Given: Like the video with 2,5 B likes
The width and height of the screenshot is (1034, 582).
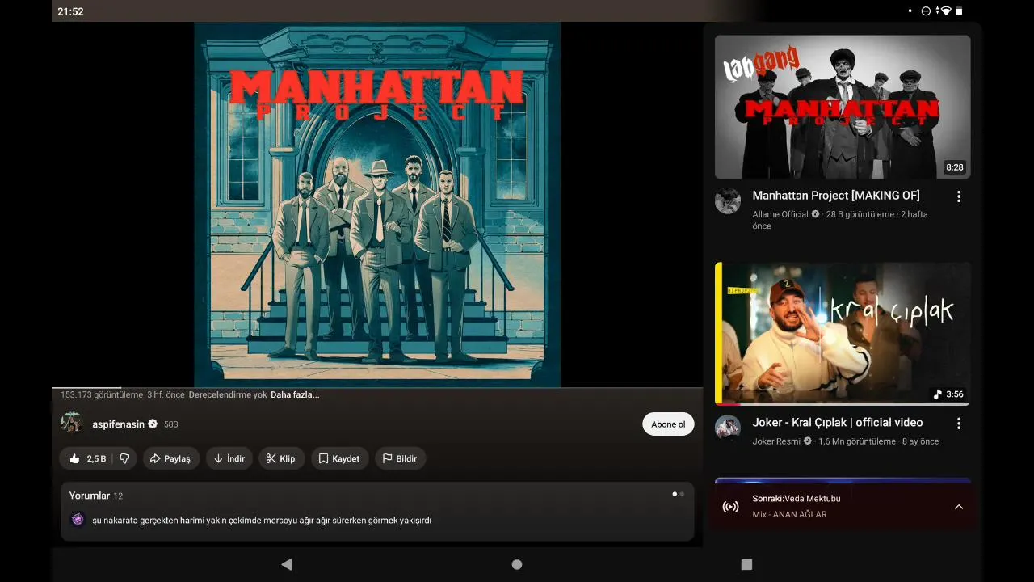Looking at the screenshot, I should coord(87,458).
